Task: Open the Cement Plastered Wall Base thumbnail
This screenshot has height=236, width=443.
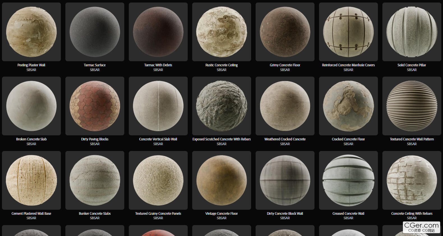Action: (x=31, y=180)
